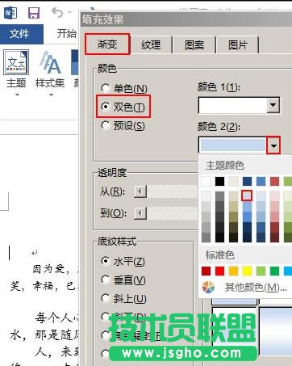Pick the darkest navy shade swatch
The image size is (292, 366).
(x=247, y=238)
